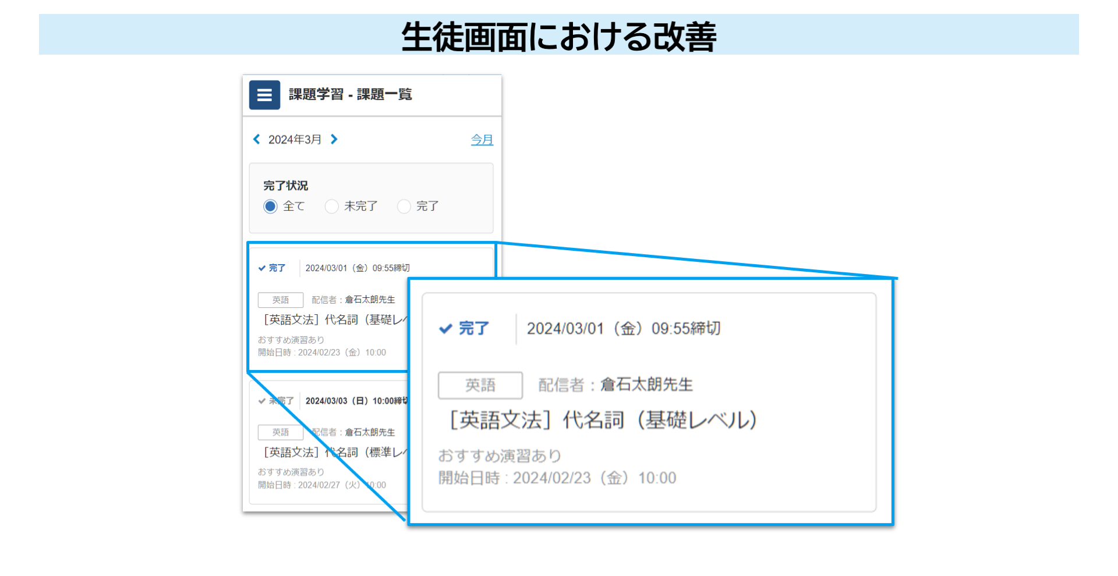Click the small 完了 status in the first list card
The height and width of the screenshot is (576, 1118).
272,268
